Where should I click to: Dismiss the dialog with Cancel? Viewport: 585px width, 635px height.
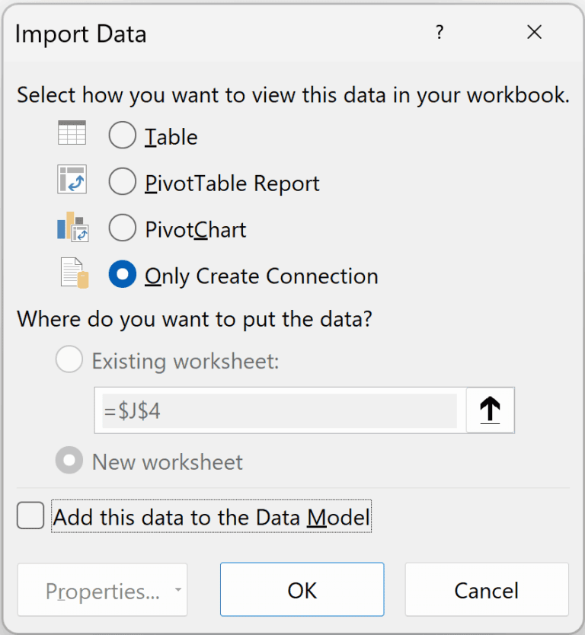pos(486,590)
